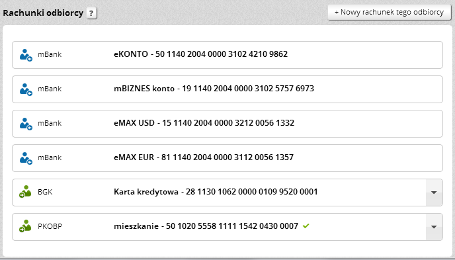This screenshot has height=260, width=455.
Task: Choose the eMAX USD account entry
Action: click(227, 124)
